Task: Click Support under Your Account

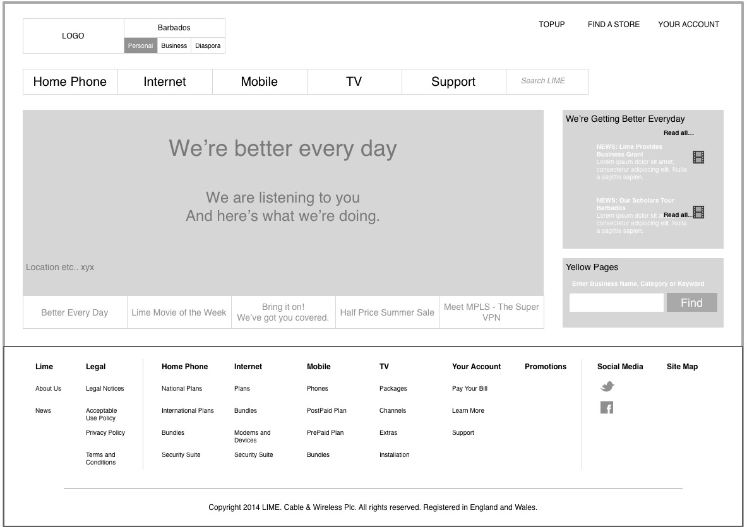Action: tap(463, 433)
